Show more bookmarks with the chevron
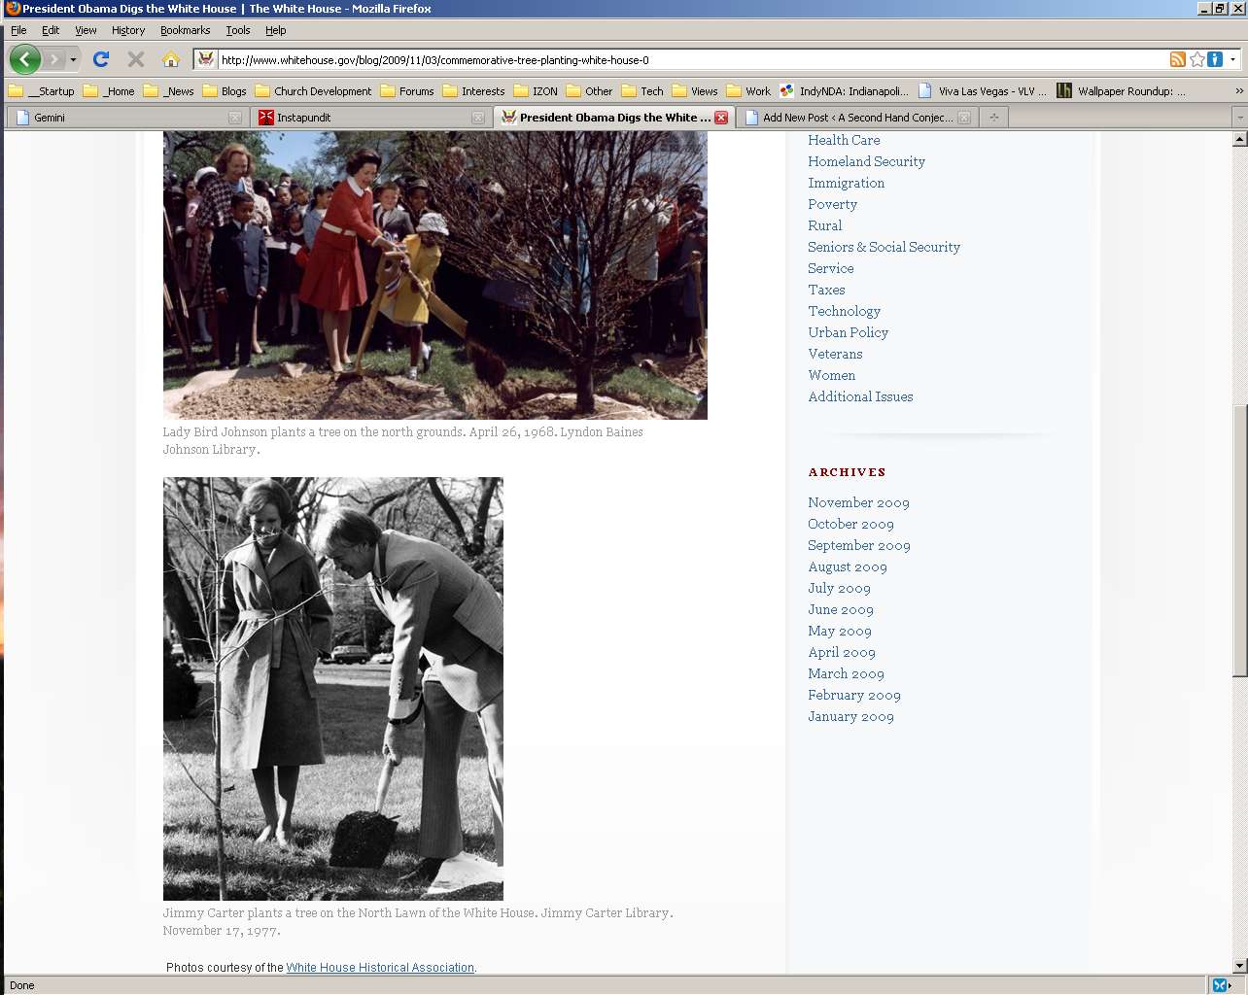 1238,91
